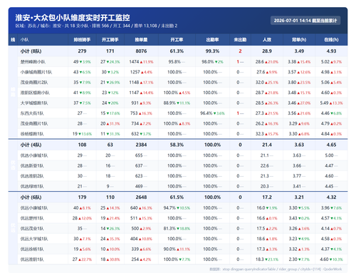Click subtotal push-order value 2648

pyautogui.click(x=141, y=197)
